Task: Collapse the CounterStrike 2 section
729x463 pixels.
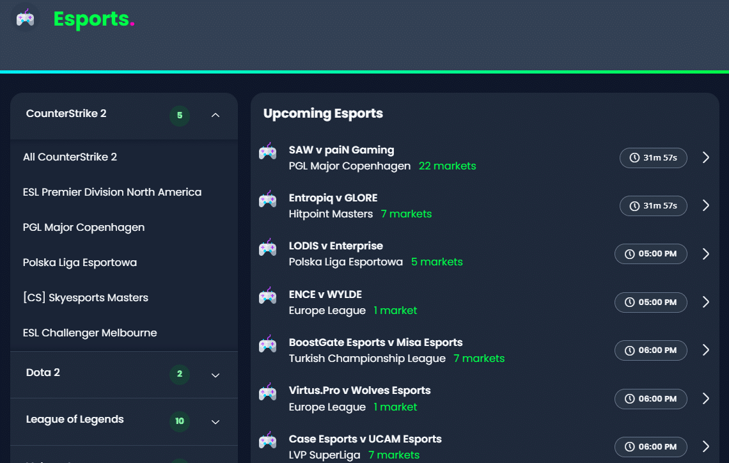Action: pos(216,116)
